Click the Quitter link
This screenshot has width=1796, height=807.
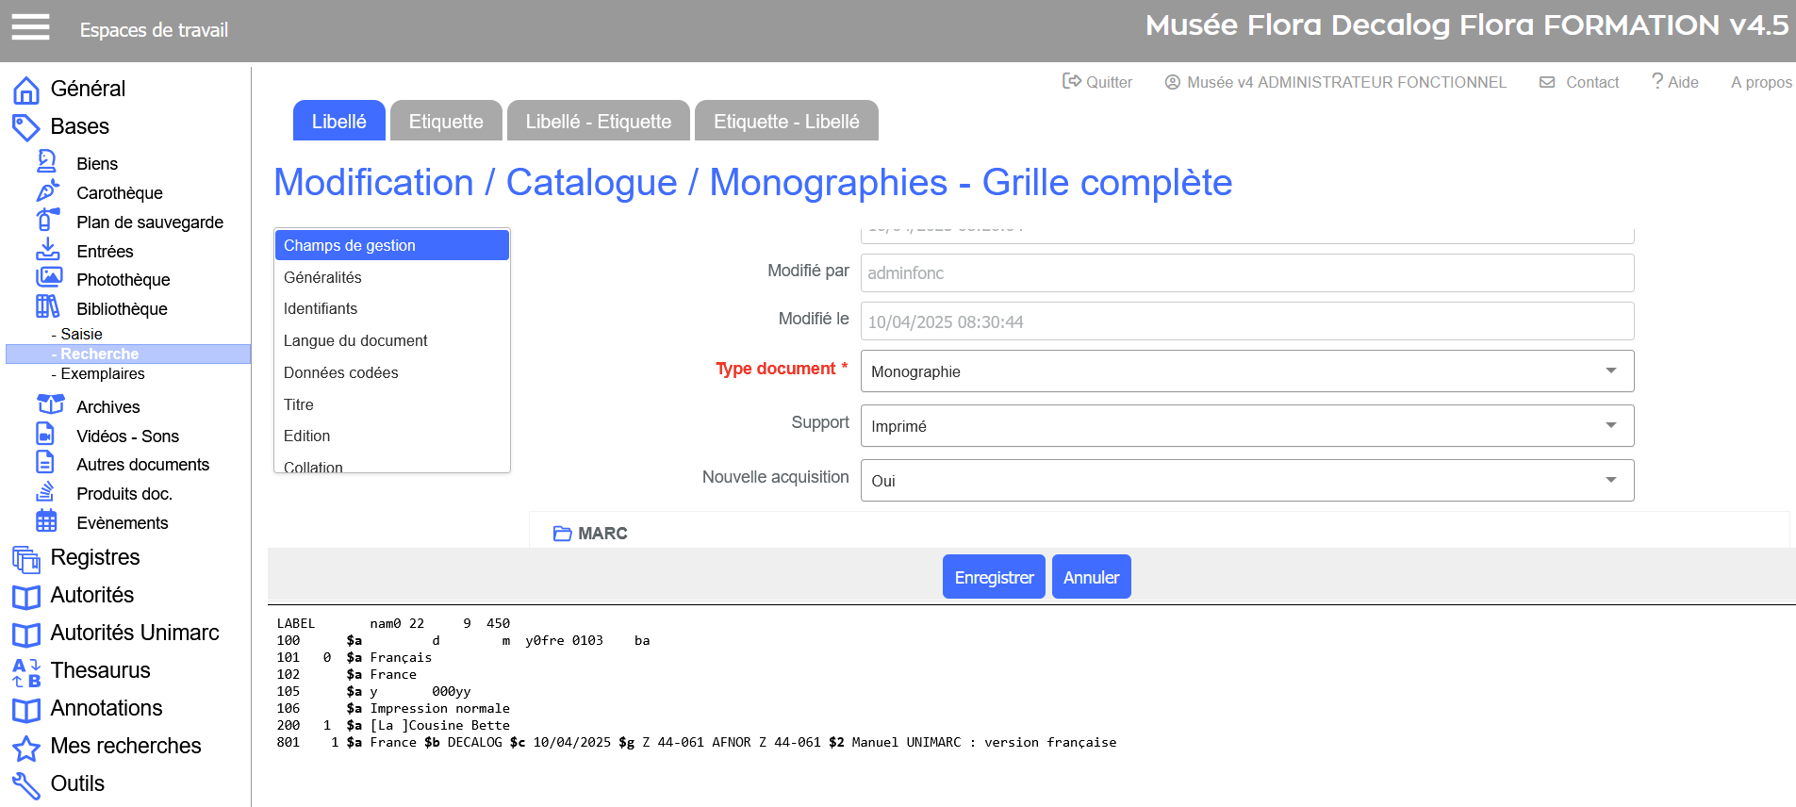point(1097,82)
